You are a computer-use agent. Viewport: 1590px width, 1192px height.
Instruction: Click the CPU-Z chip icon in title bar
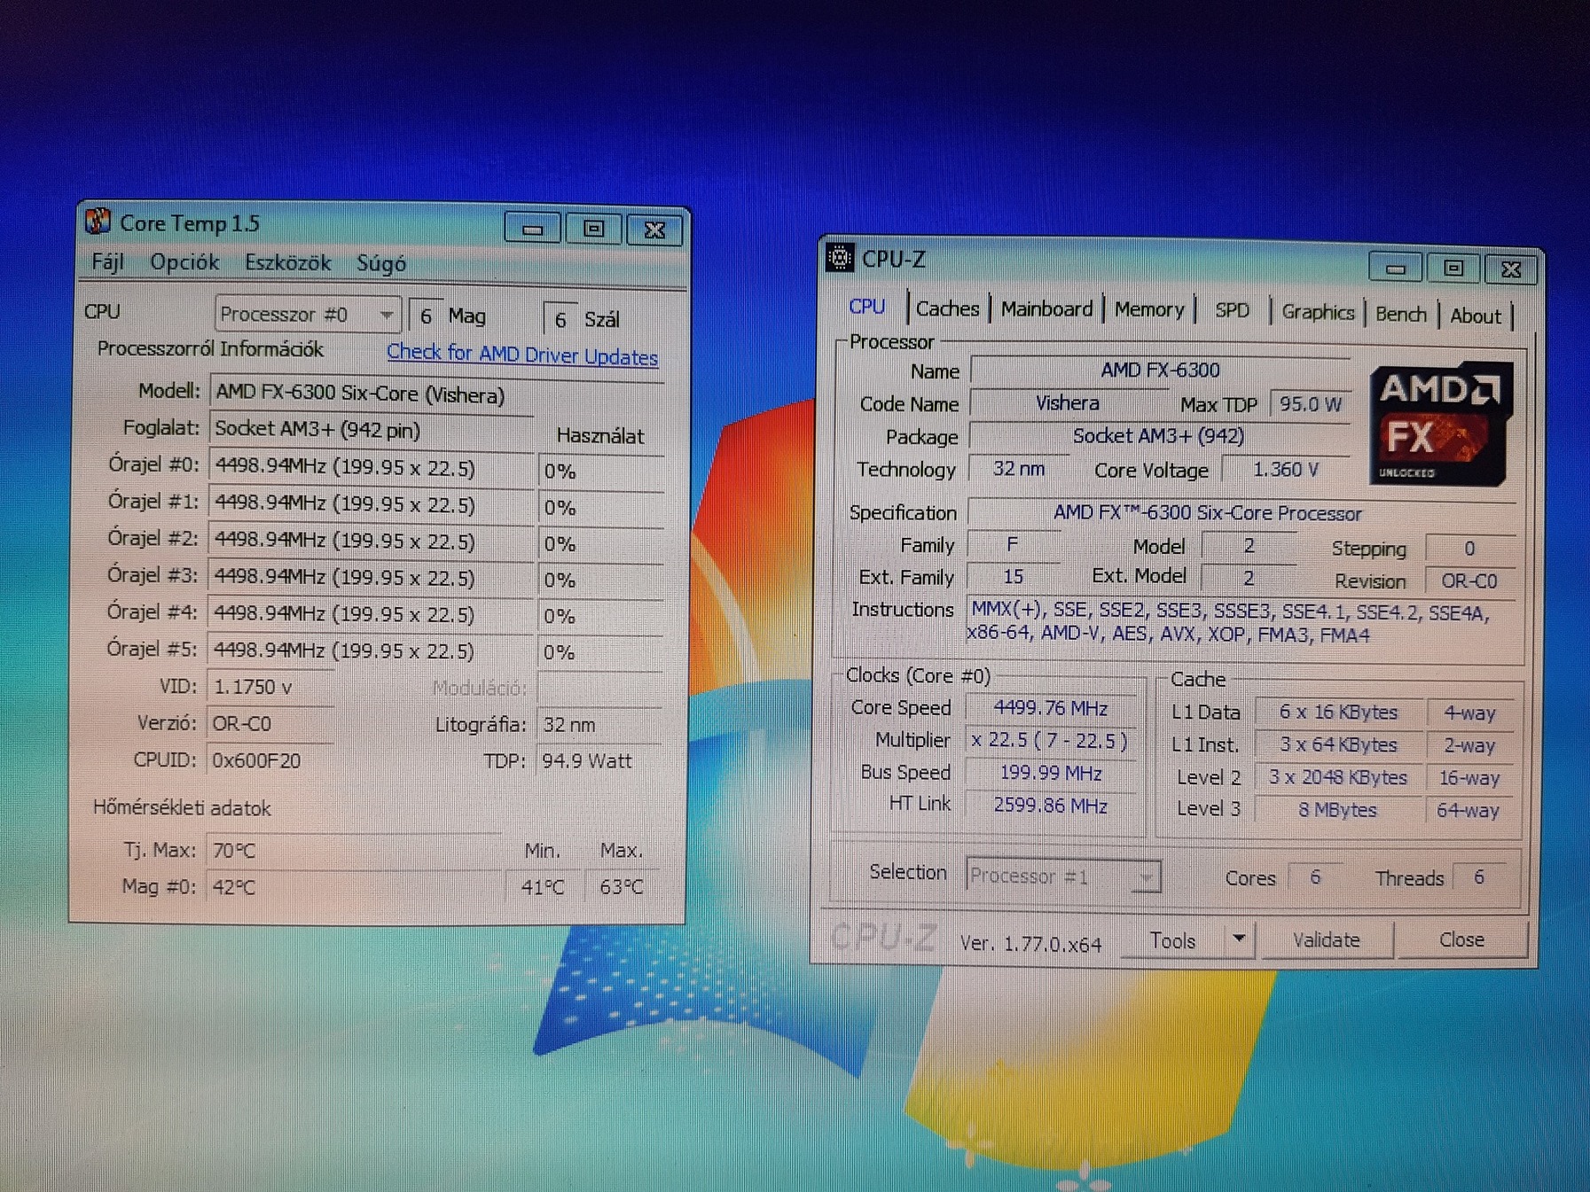point(839,258)
